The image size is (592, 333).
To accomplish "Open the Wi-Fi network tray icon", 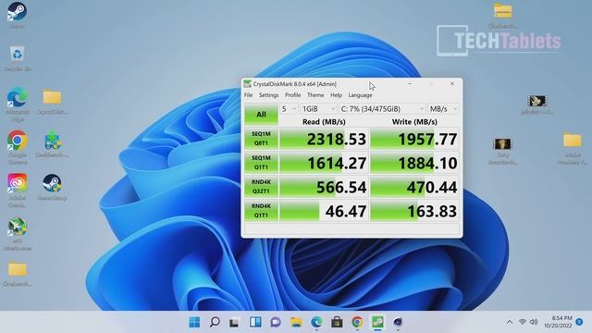I will [523, 322].
